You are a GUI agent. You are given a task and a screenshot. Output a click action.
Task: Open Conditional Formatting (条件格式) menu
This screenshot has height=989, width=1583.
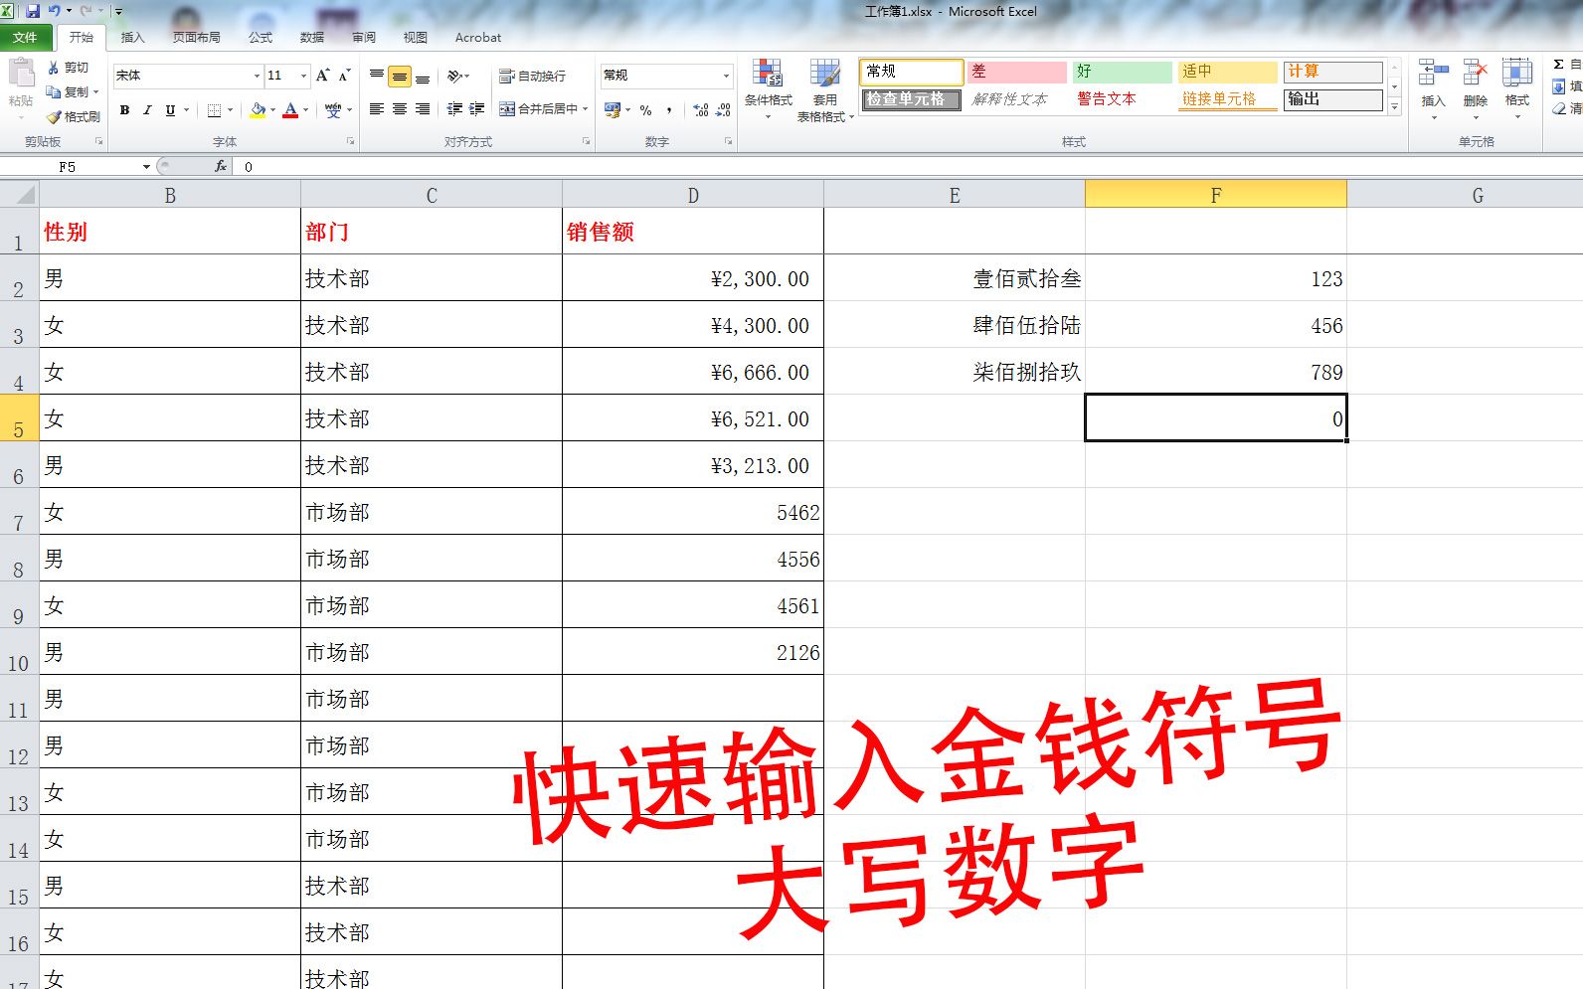tap(768, 89)
